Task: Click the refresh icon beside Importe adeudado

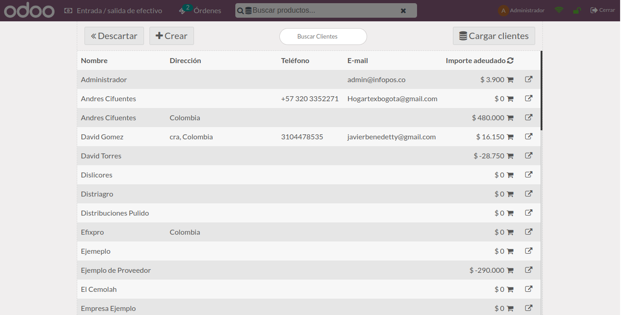Action: [x=510, y=61]
